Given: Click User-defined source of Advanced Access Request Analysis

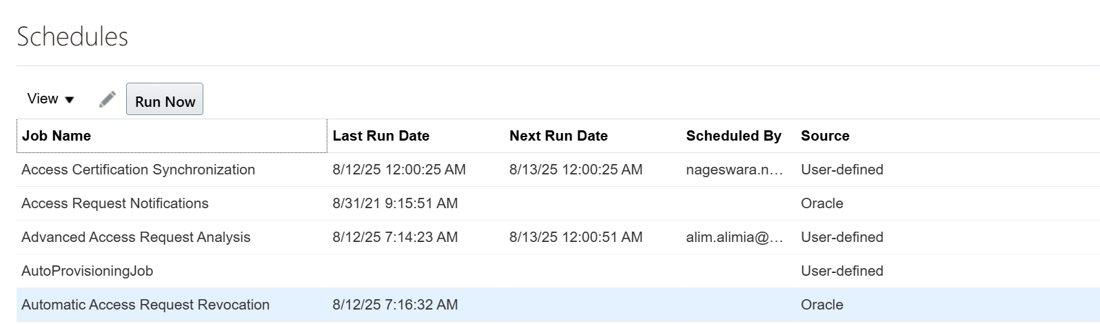Looking at the screenshot, I should [842, 237].
